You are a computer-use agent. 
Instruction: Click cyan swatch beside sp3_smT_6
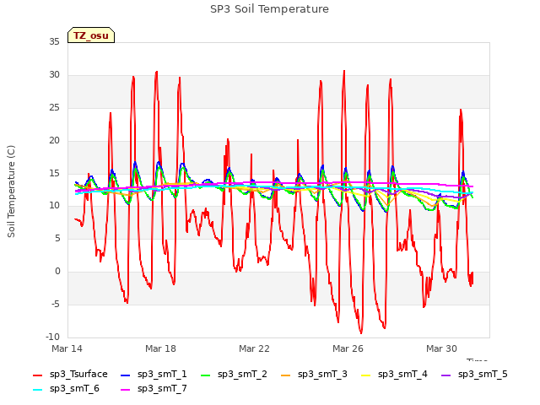coord(37,390)
